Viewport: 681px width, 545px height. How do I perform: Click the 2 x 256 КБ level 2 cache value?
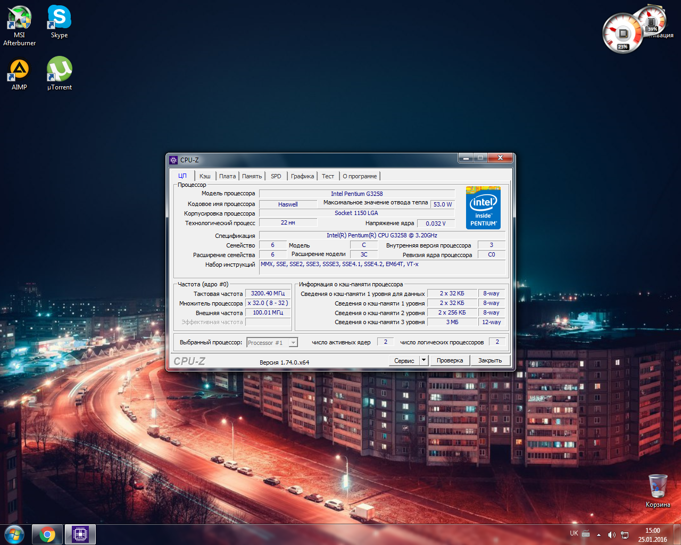[x=452, y=312]
